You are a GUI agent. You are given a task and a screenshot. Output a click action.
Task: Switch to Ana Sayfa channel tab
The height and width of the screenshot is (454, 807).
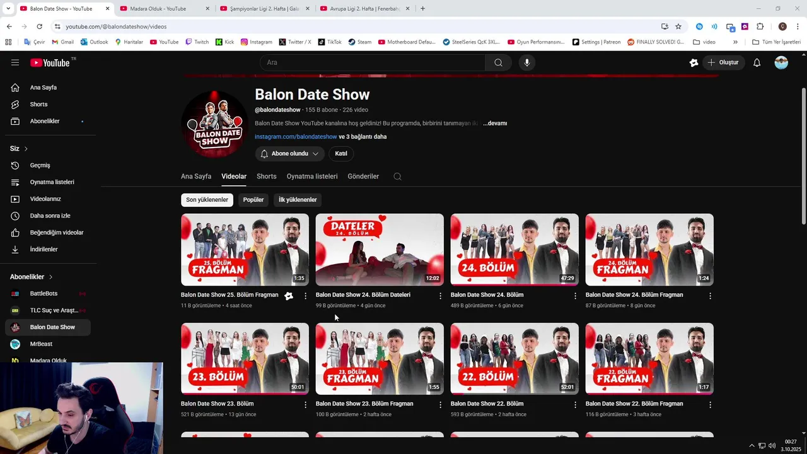coord(196,177)
